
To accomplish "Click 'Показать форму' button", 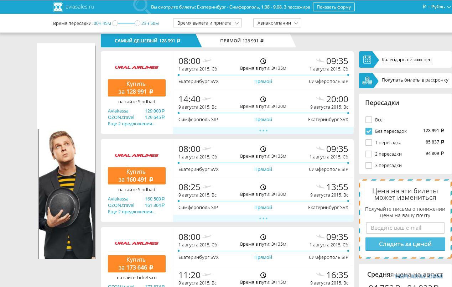I will tap(334, 7).
